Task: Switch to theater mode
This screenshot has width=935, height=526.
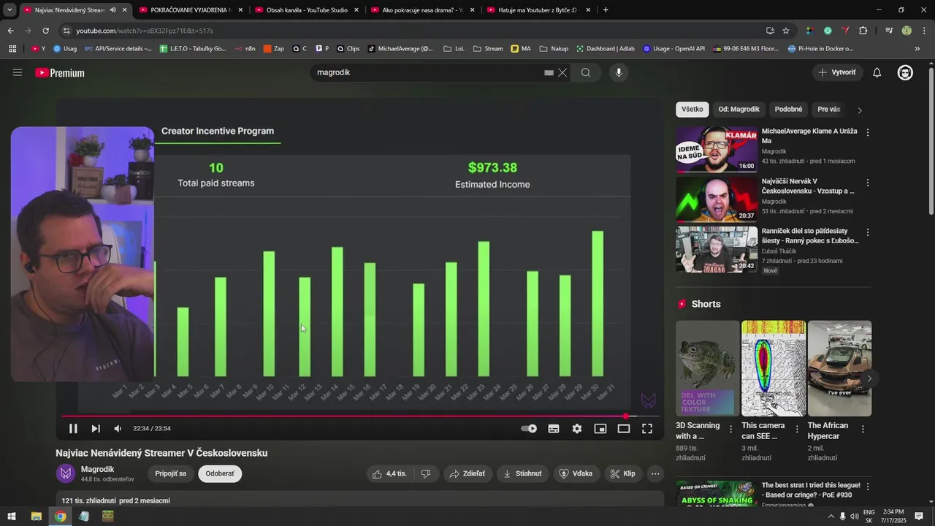Action: pyautogui.click(x=624, y=429)
